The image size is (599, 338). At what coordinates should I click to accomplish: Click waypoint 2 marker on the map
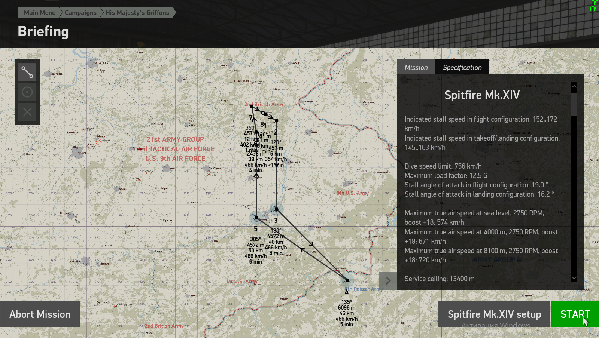point(276,121)
